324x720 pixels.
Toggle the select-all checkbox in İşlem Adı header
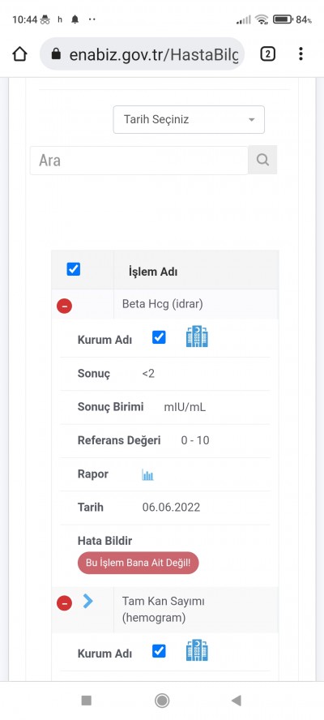(x=74, y=269)
